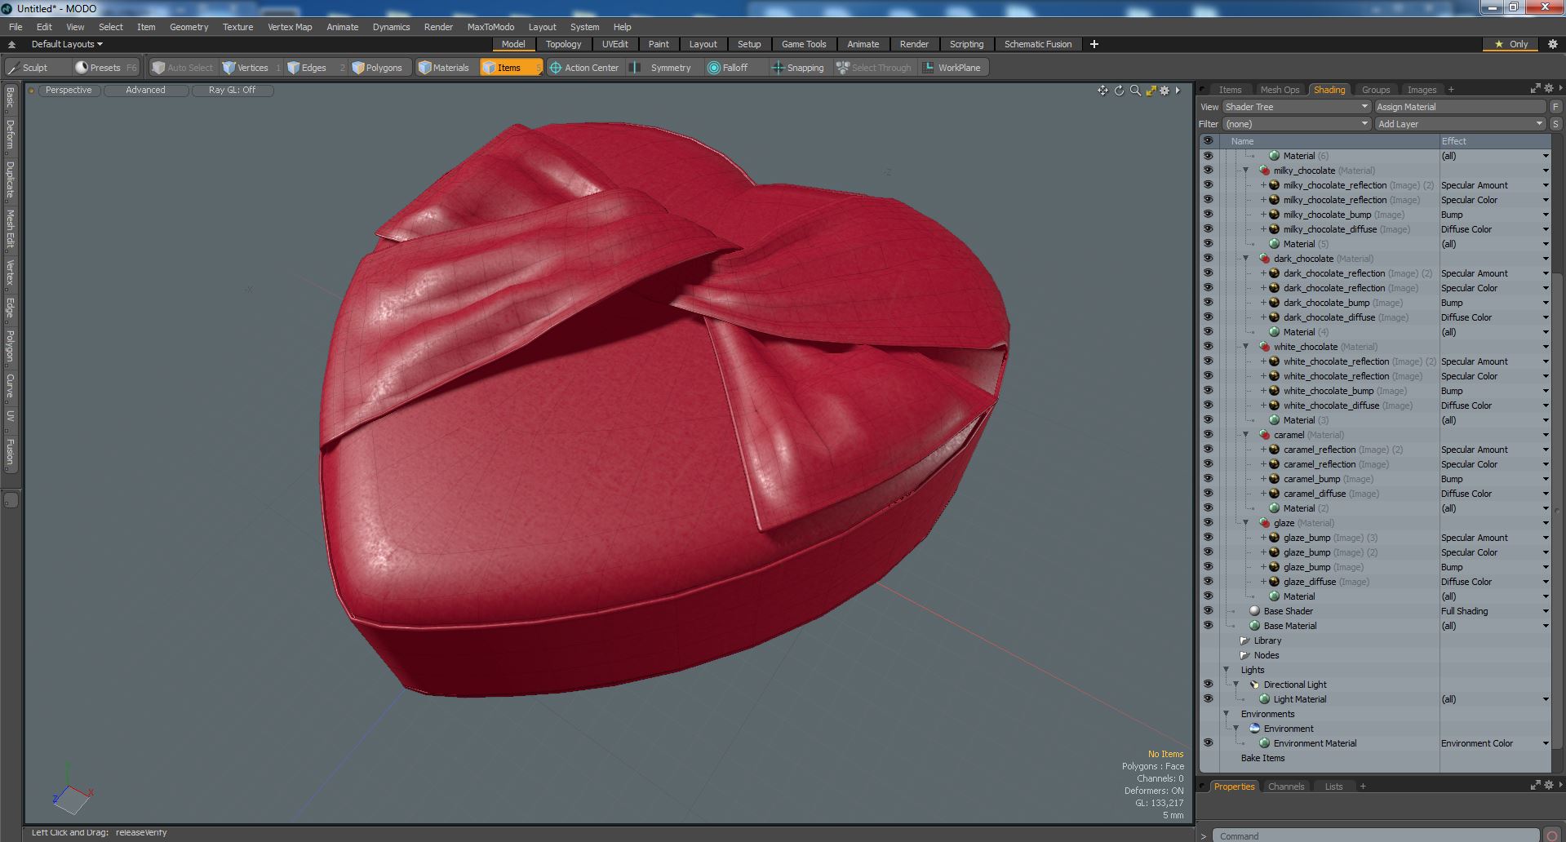This screenshot has height=842, width=1566.
Task: Toggle the Ray GL: Off button
Action: coord(232,91)
